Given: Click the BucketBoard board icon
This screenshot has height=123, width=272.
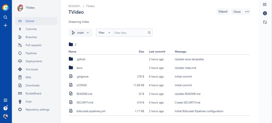Looking at the screenshot, I should pos(20,93).
